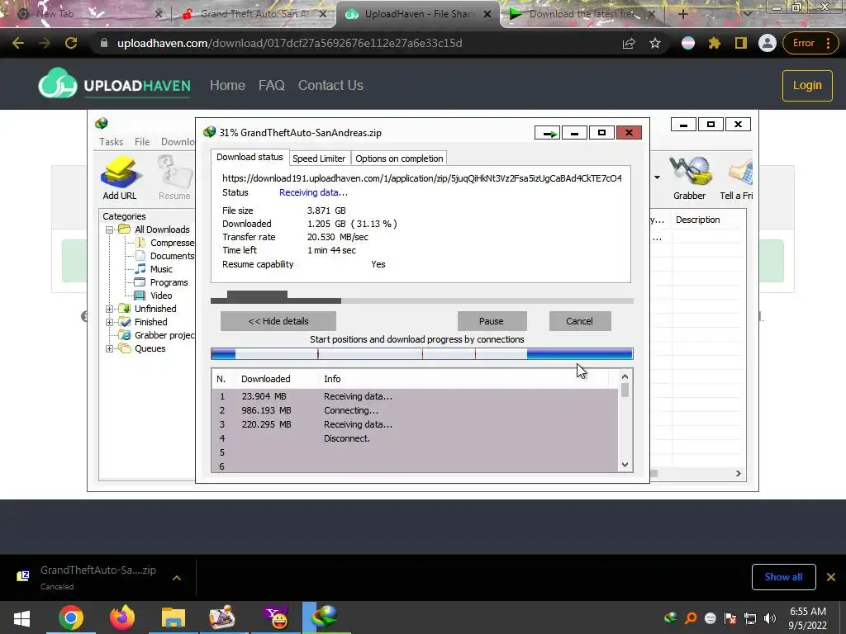
Task: Open dropdown arrow left of Grabber icon
Action: point(657,177)
